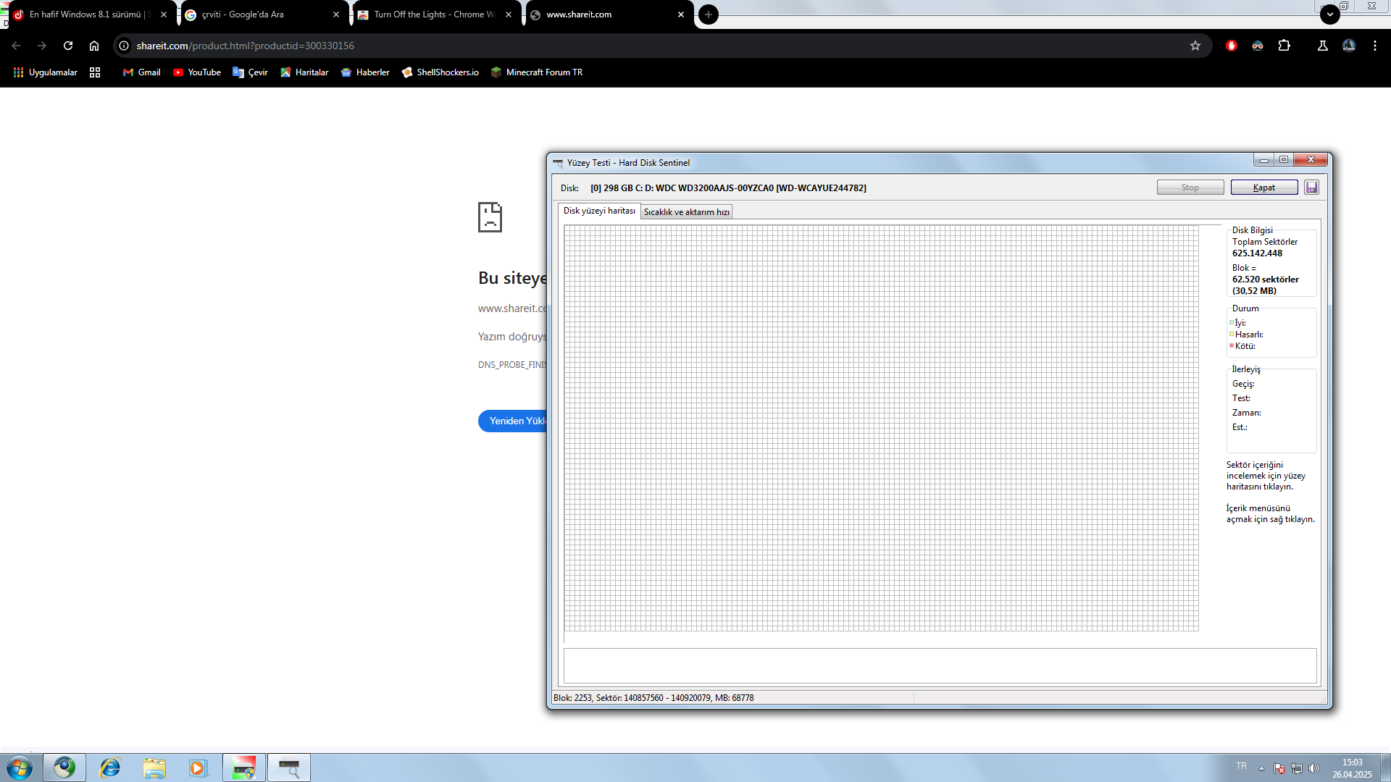Click the home icon in Chrome toolbar

[94, 46]
